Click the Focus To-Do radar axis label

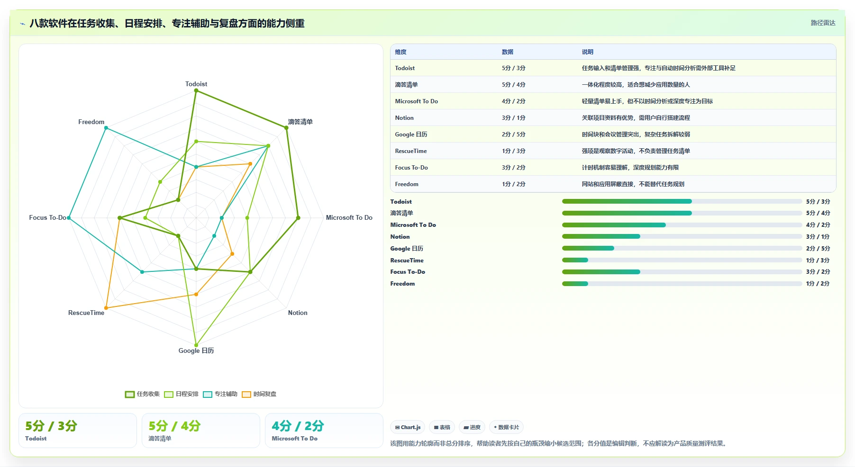coord(48,217)
